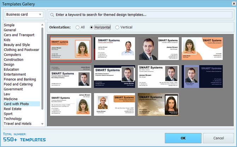Select the template with navy bottom stripe

pos(114,76)
